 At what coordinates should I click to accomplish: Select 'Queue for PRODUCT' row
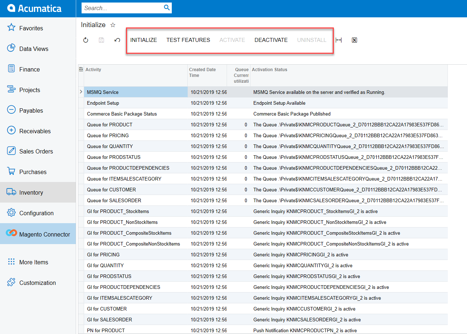pos(263,125)
